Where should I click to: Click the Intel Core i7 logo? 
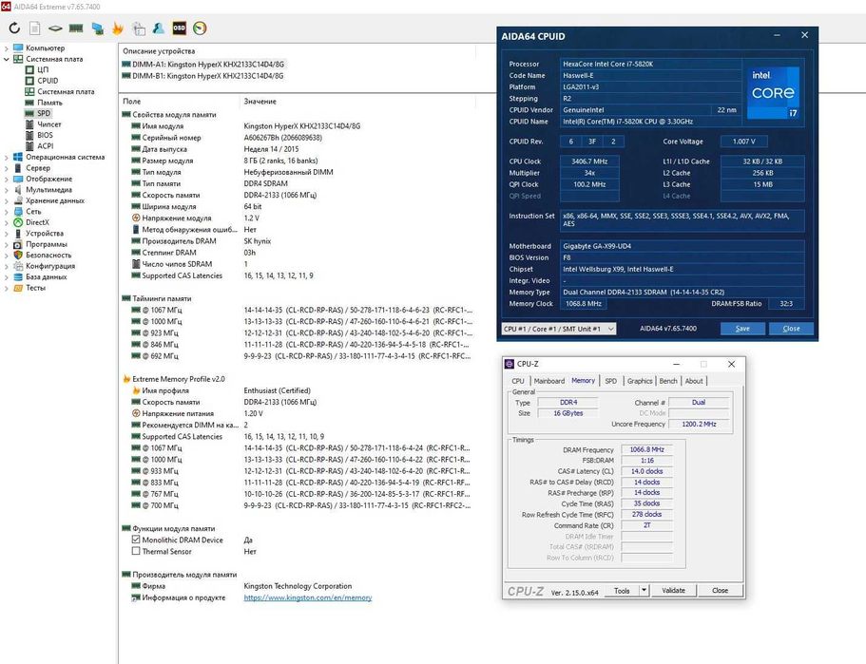pos(773,93)
